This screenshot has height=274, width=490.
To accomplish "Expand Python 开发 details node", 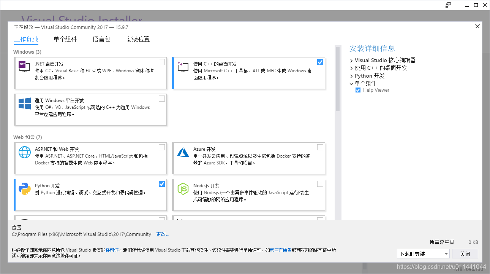I will pos(351,76).
